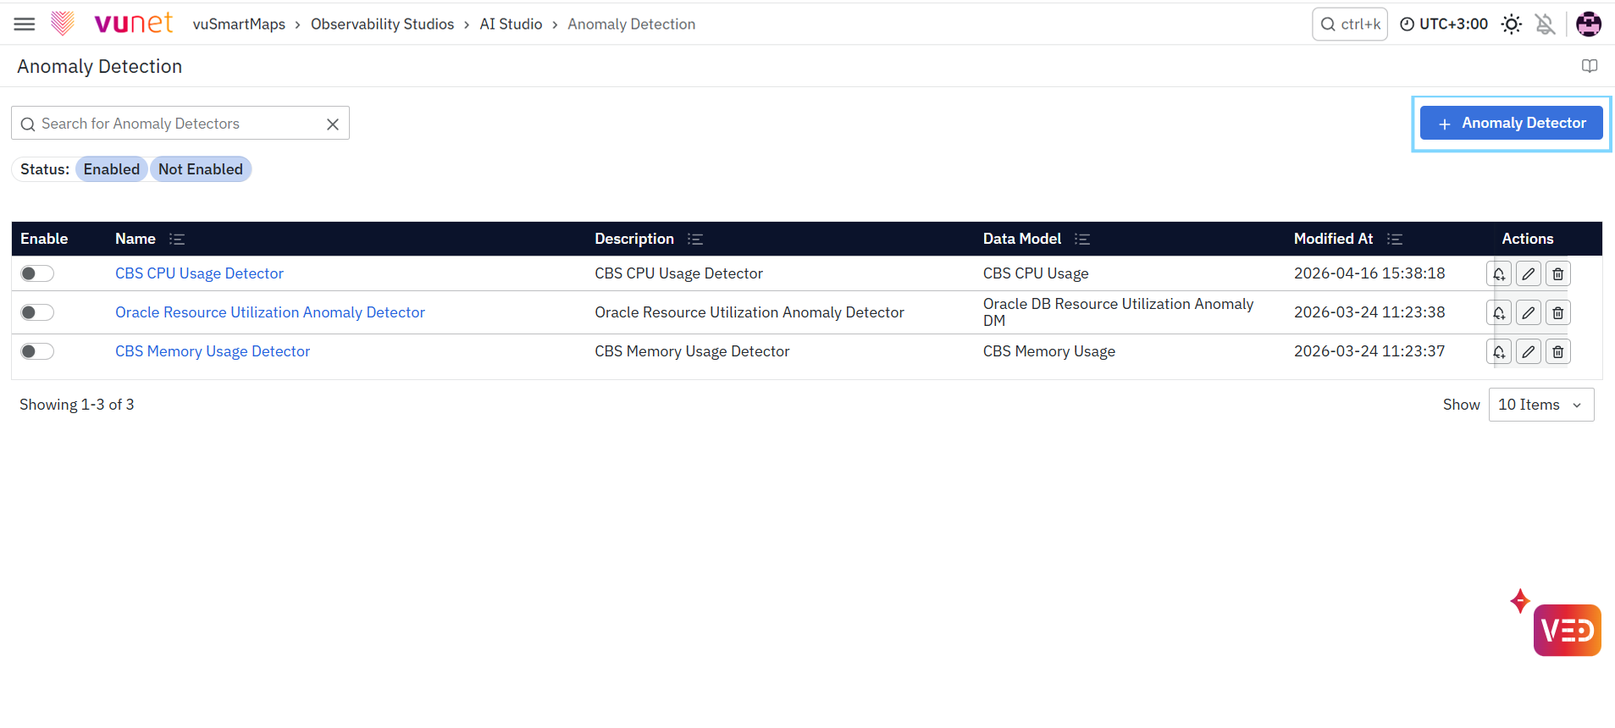Open the Name column filter menu
This screenshot has width=1615, height=728.
click(177, 239)
